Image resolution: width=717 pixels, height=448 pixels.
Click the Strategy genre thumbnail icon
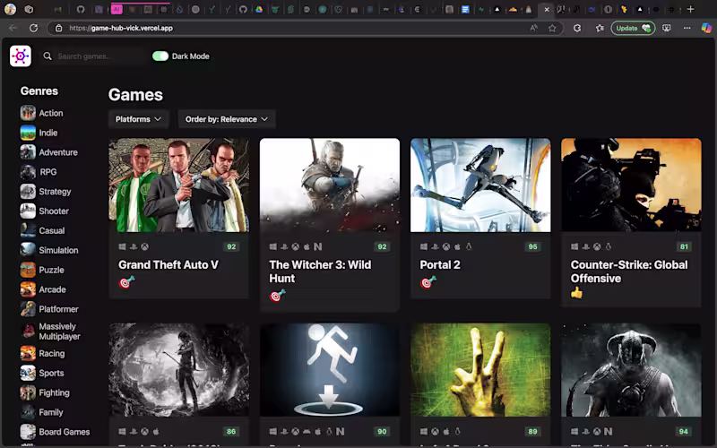(28, 192)
